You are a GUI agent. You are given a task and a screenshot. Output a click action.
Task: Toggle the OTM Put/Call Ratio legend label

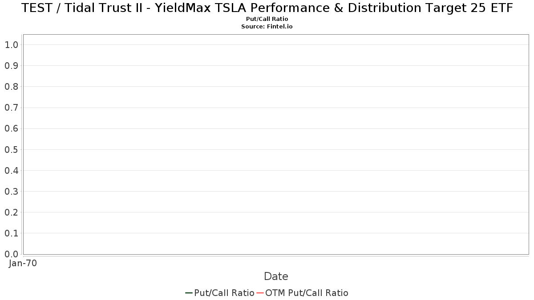coord(307,293)
